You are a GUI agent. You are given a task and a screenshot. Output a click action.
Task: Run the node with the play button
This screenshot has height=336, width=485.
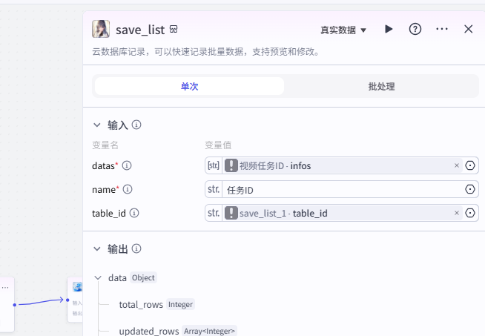click(x=389, y=30)
